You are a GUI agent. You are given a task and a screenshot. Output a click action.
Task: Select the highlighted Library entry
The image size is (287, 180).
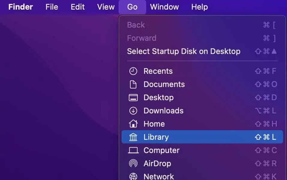[202, 137]
